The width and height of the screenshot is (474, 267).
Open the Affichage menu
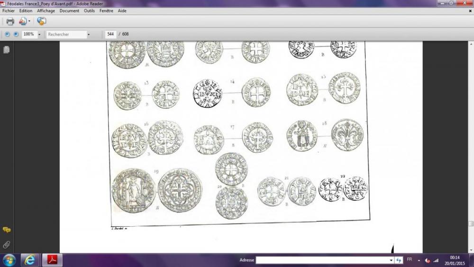[x=46, y=10]
